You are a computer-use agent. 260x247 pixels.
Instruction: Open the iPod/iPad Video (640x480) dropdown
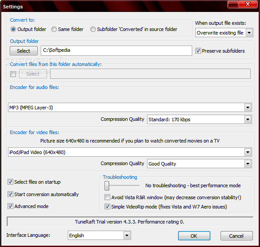[x=130, y=152]
